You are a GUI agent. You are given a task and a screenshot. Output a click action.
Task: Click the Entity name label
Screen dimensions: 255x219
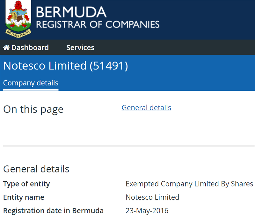(x=24, y=197)
